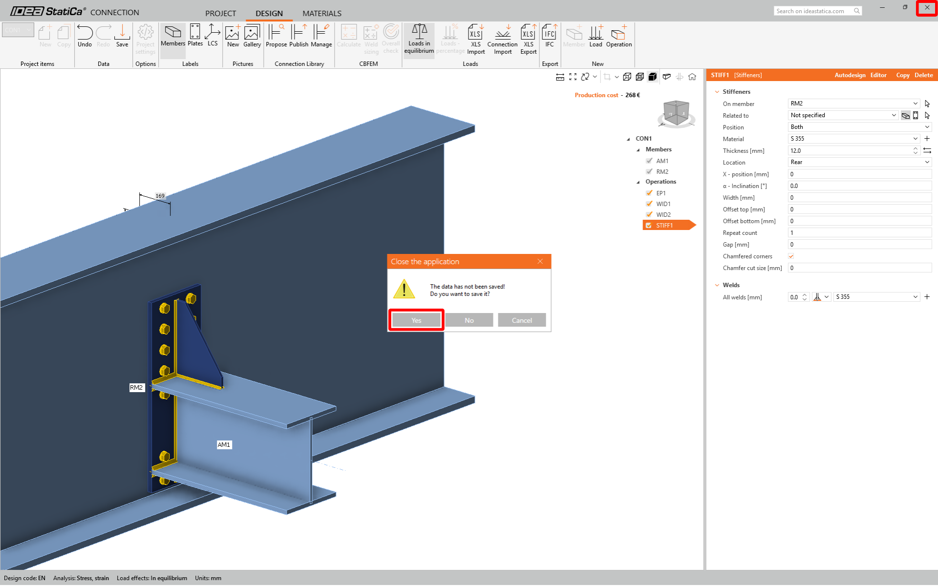Click Yes to save the data

[x=416, y=320]
